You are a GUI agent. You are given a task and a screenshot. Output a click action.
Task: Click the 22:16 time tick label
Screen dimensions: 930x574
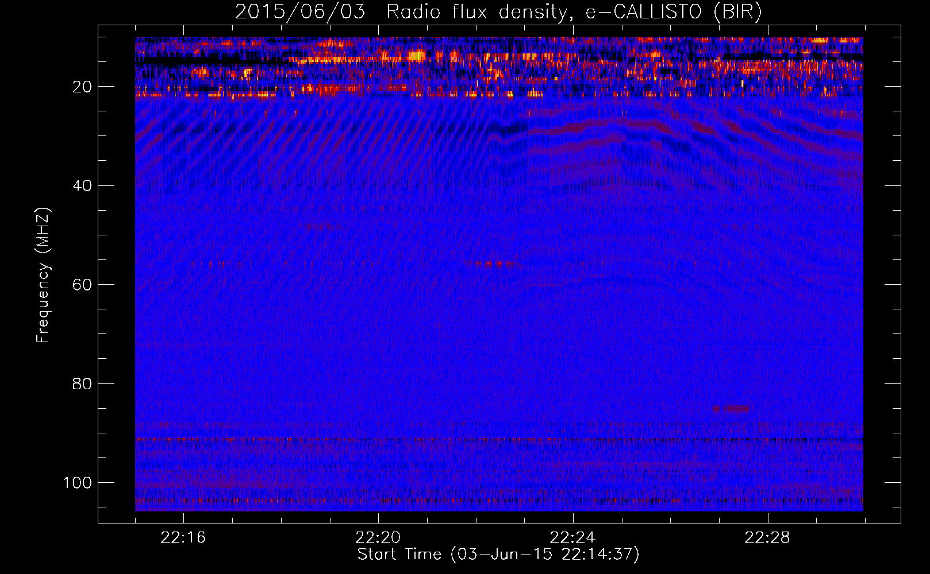pyautogui.click(x=183, y=538)
